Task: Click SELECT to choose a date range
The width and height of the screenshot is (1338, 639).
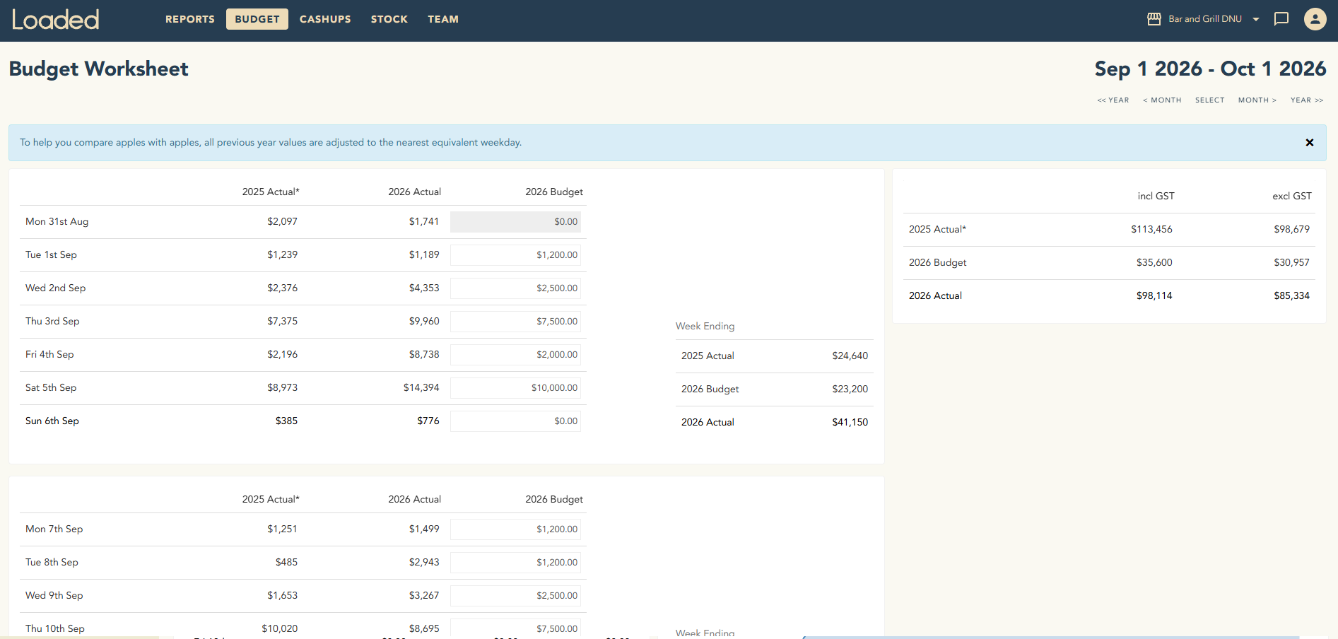Action: (1209, 100)
